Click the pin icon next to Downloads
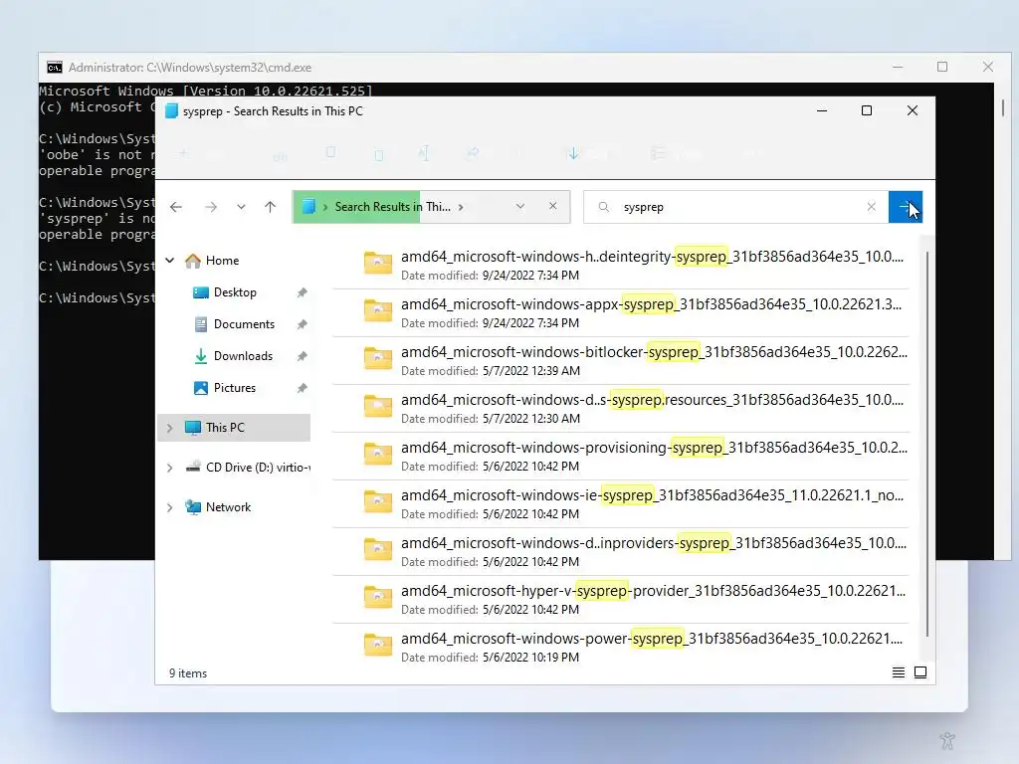Viewport: 1019px width, 764px height. (303, 357)
